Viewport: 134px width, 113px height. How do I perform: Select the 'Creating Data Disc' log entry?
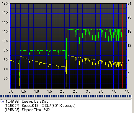[27, 102]
